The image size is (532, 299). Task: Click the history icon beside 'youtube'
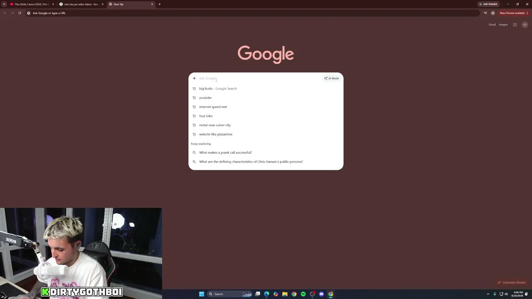194,98
